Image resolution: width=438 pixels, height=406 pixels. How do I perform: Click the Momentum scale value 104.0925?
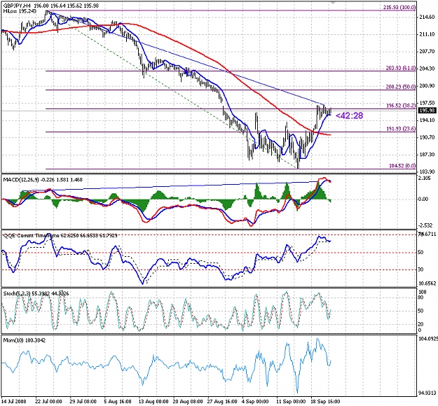(x=428, y=339)
